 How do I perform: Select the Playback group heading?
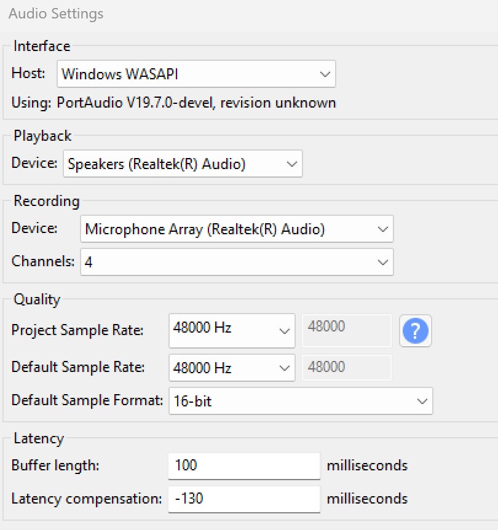coord(42,136)
